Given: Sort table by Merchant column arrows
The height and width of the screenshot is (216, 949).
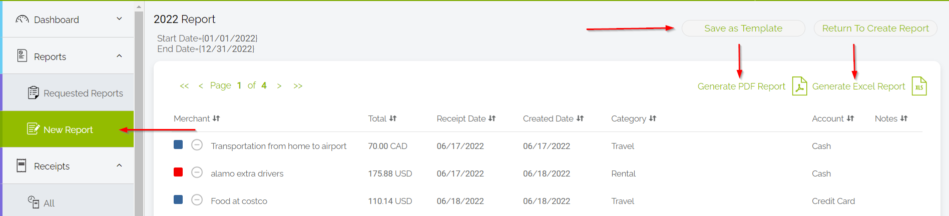Looking at the screenshot, I should pos(216,118).
